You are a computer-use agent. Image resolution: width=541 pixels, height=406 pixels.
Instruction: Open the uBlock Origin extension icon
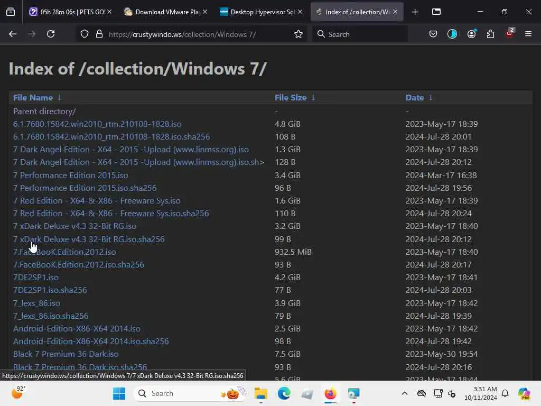[510, 33]
